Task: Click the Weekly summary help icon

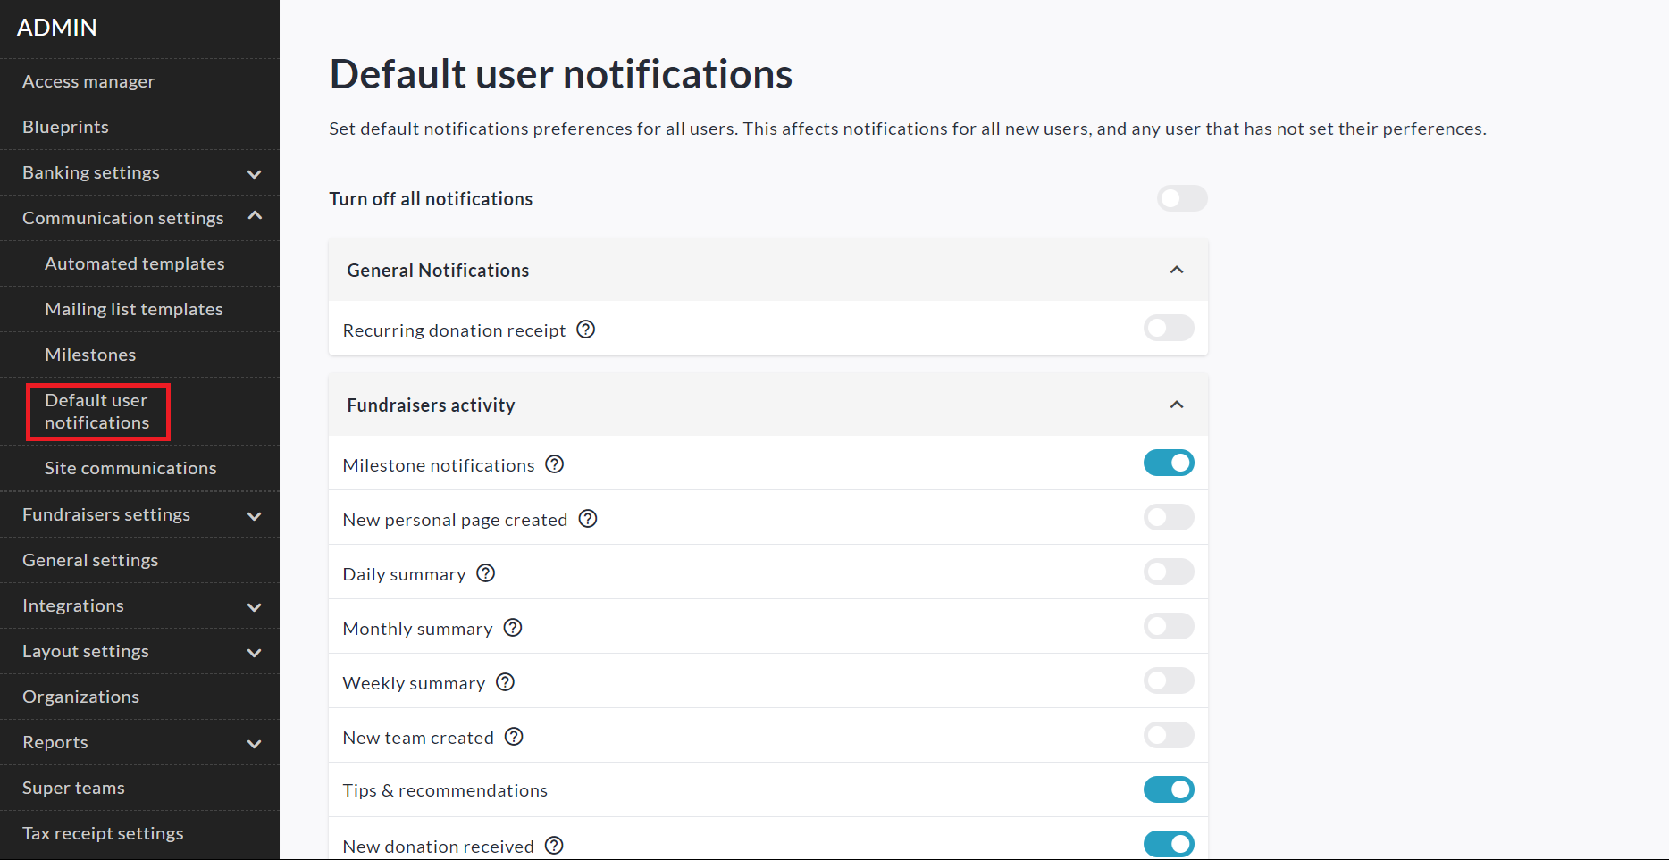Action: [505, 682]
